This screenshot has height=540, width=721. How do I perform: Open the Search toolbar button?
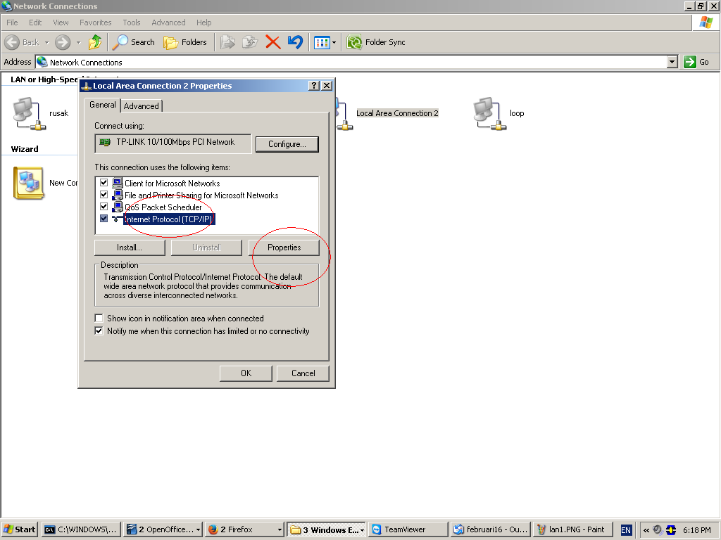pyautogui.click(x=134, y=42)
